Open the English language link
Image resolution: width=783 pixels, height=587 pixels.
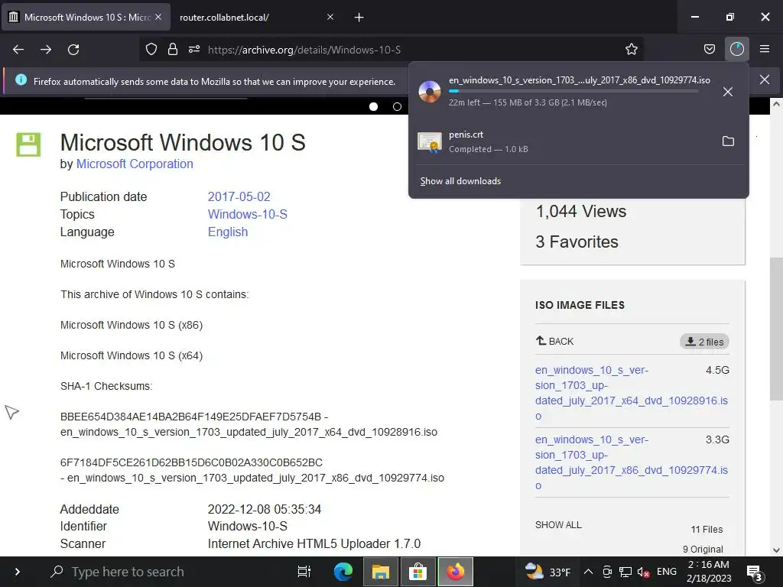pyautogui.click(x=228, y=232)
